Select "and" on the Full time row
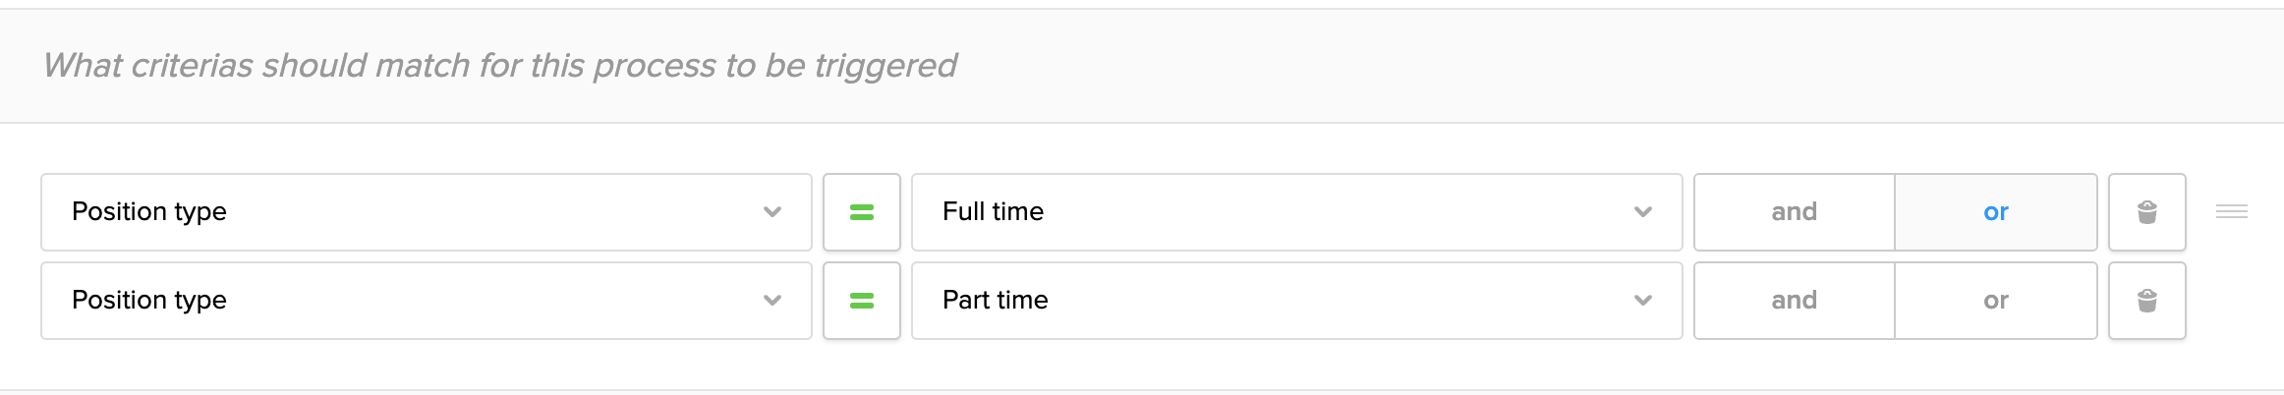Screen dimensions: 2284x395 (1794, 212)
